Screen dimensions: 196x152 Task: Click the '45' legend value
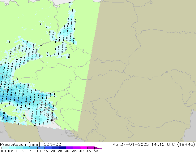[88, 151]
